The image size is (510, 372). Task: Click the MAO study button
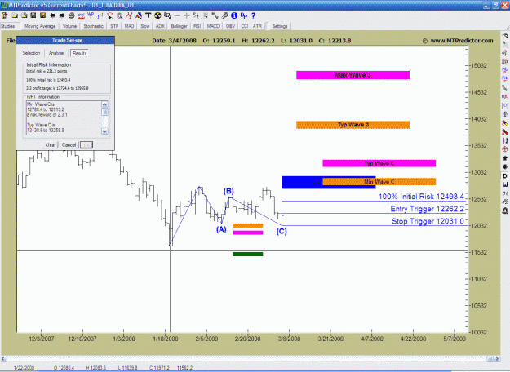(x=129, y=26)
